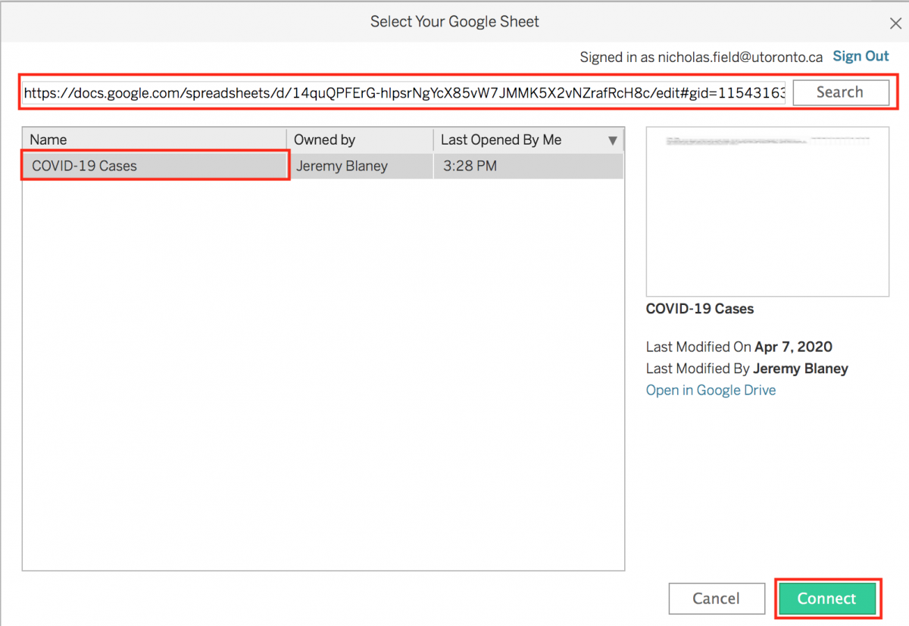Click the Connect button
This screenshot has width=909, height=626.
[826, 598]
